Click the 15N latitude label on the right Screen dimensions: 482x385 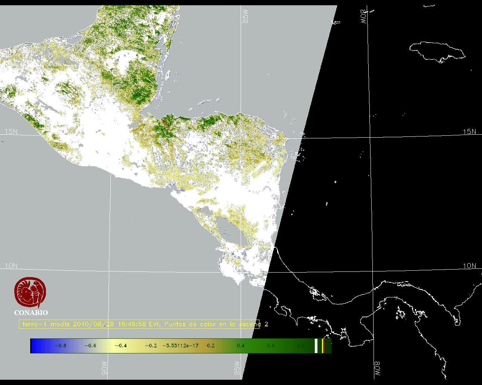469,132
